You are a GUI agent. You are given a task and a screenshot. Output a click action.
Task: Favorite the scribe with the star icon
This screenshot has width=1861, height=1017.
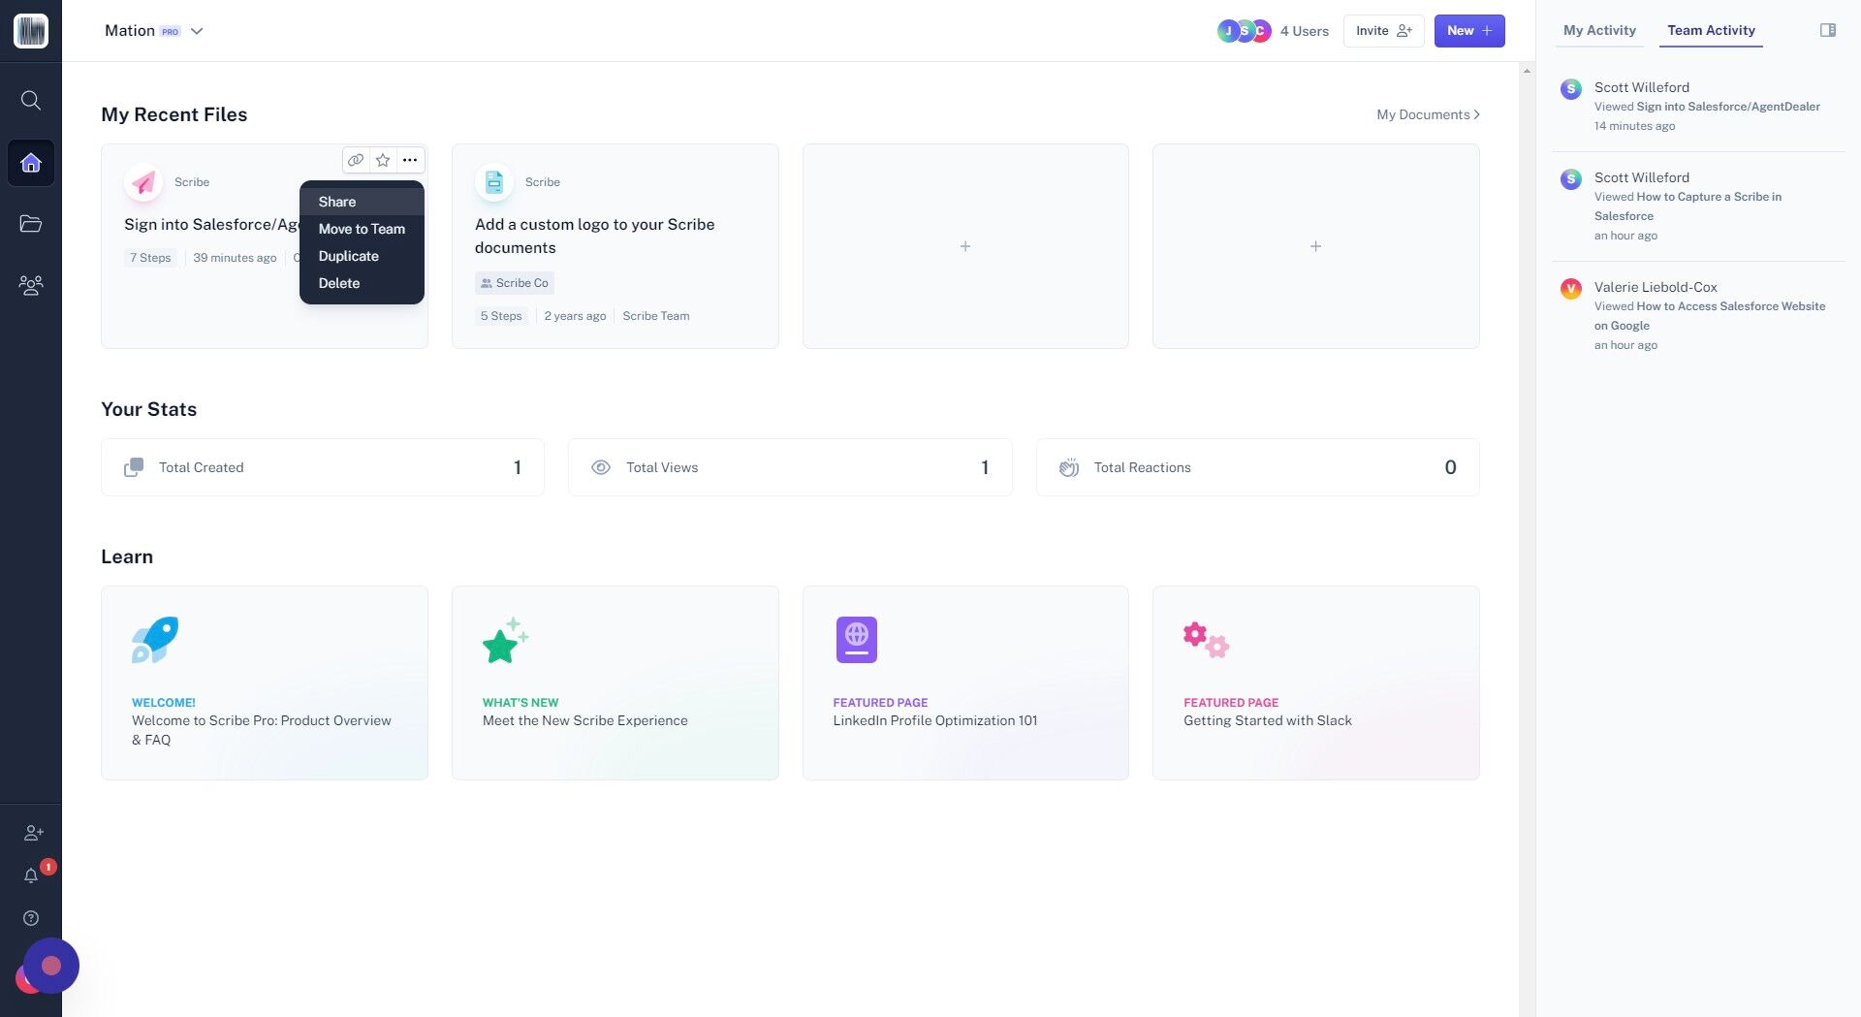pyautogui.click(x=383, y=160)
